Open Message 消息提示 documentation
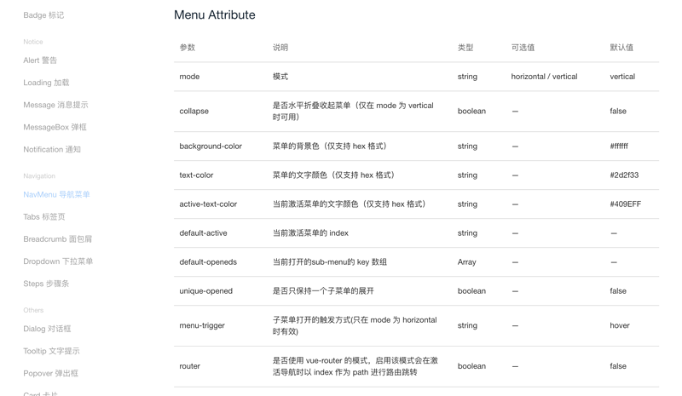The width and height of the screenshot is (682, 396). [55, 105]
